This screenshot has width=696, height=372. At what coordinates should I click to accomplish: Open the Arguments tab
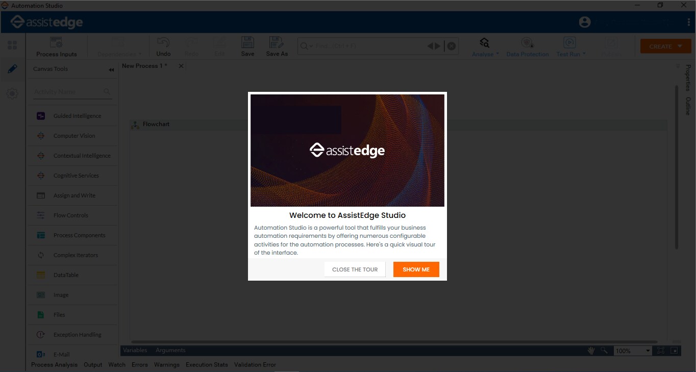tap(170, 350)
